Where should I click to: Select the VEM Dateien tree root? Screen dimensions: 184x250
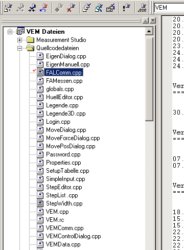click(x=45, y=32)
